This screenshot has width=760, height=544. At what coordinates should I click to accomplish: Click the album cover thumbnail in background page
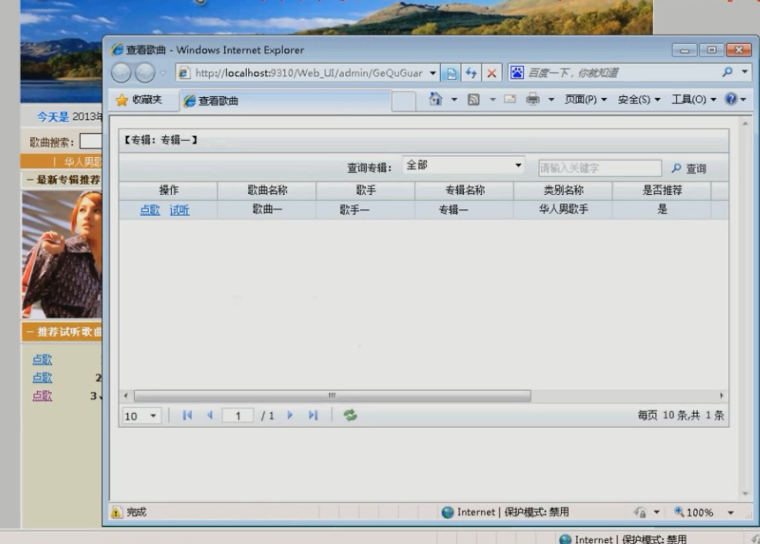click(62, 254)
